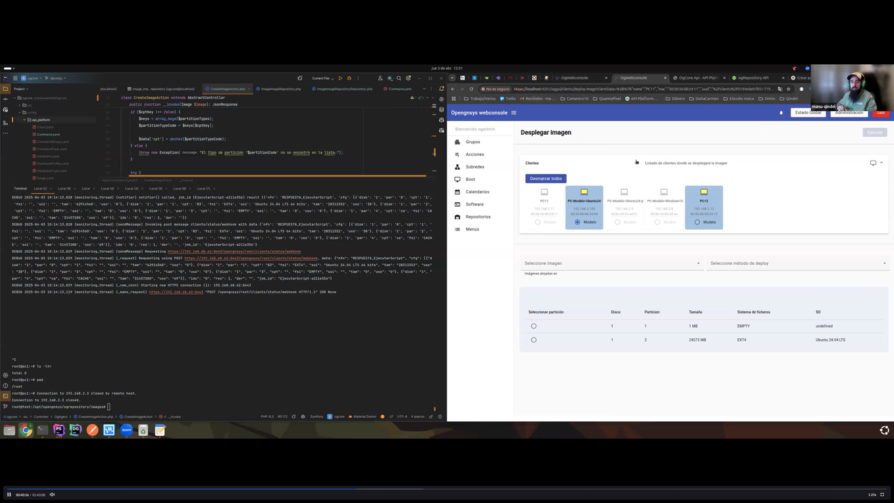Screen dimensions: 894x503
Task: Collapse the api_platform folder in tree
Action: pyautogui.click(x=24, y=119)
